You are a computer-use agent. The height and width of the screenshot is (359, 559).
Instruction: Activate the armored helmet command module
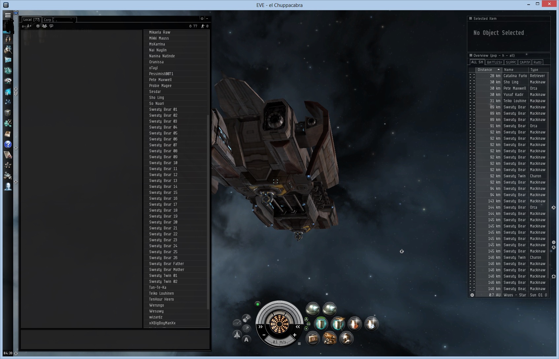346,339
